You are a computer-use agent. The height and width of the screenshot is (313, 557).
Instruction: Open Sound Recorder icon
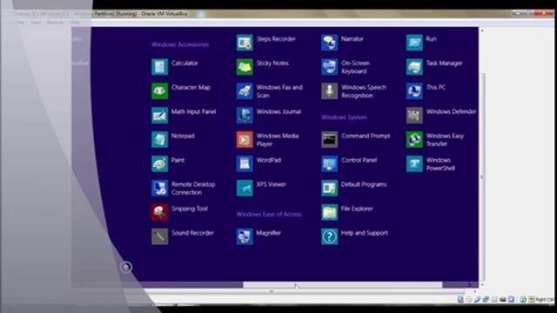[x=159, y=236]
